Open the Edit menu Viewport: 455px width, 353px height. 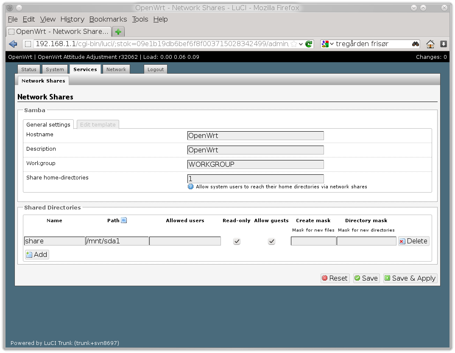29,19
